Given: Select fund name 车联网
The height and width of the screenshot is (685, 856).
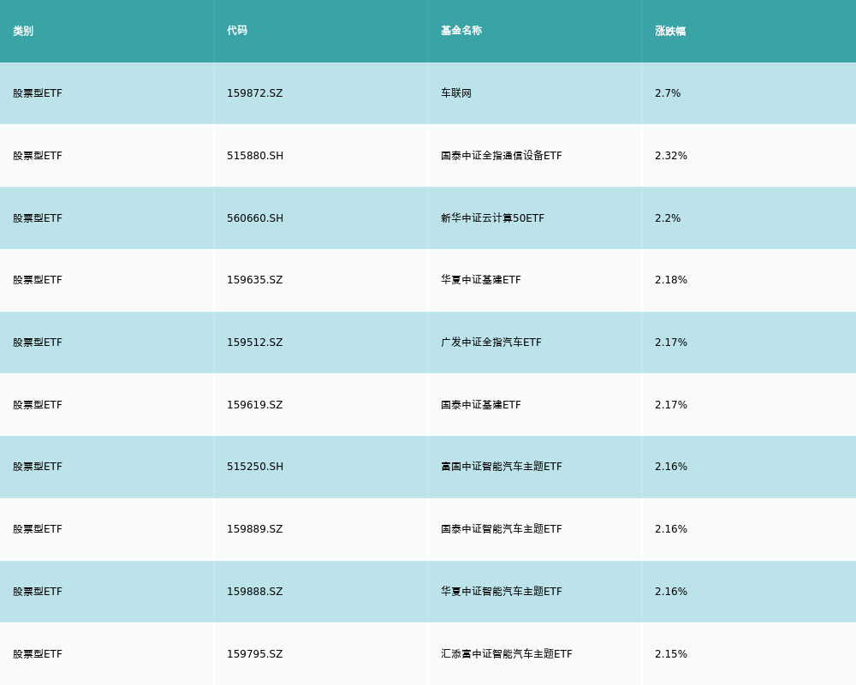Looking at the screenshot, I should [x=456, y=93].
